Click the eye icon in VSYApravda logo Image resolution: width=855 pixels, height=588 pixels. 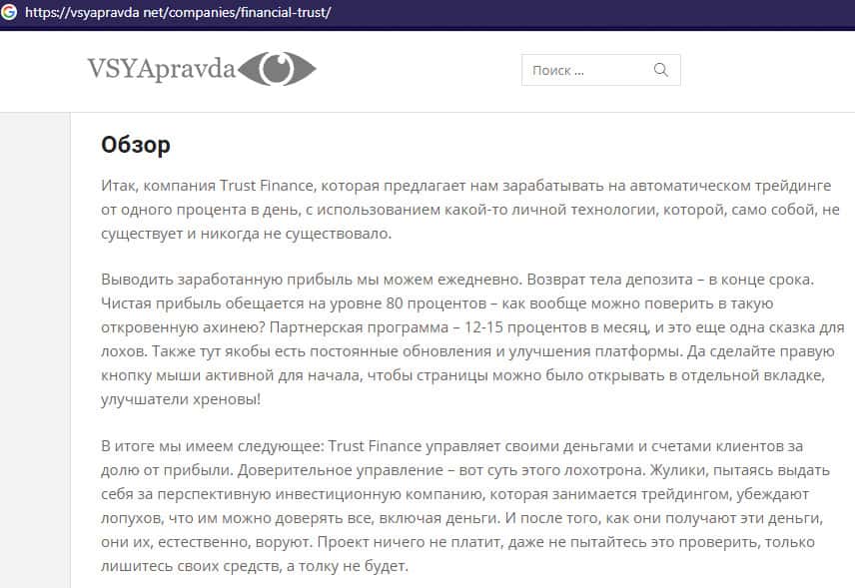277,69
